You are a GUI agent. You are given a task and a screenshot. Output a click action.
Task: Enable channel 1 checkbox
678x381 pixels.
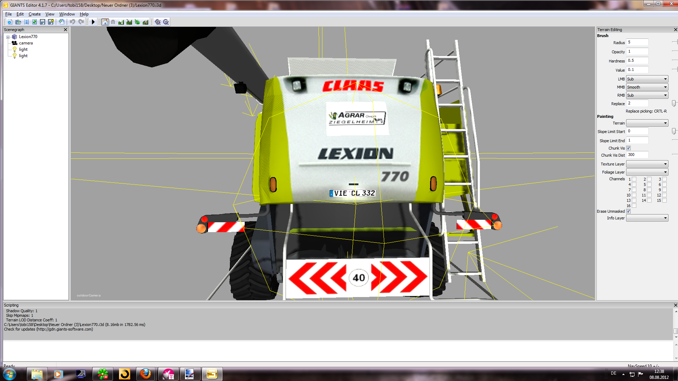click(x=634, y=179)
